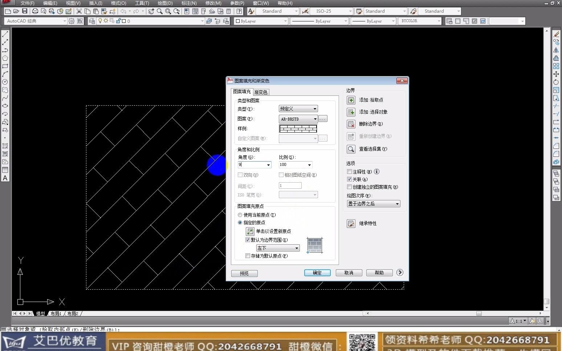Select the Table tool in draw toolbar

[5, 170]
